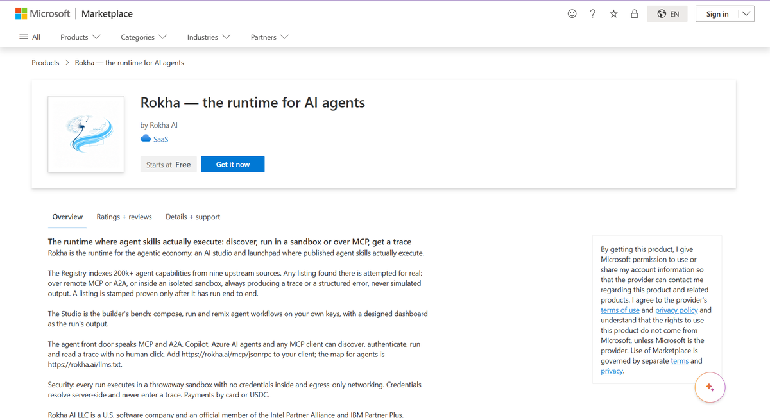Expand the Industries dropdown menu
This screenshot has width=770, height=418.
coord(209,37)
